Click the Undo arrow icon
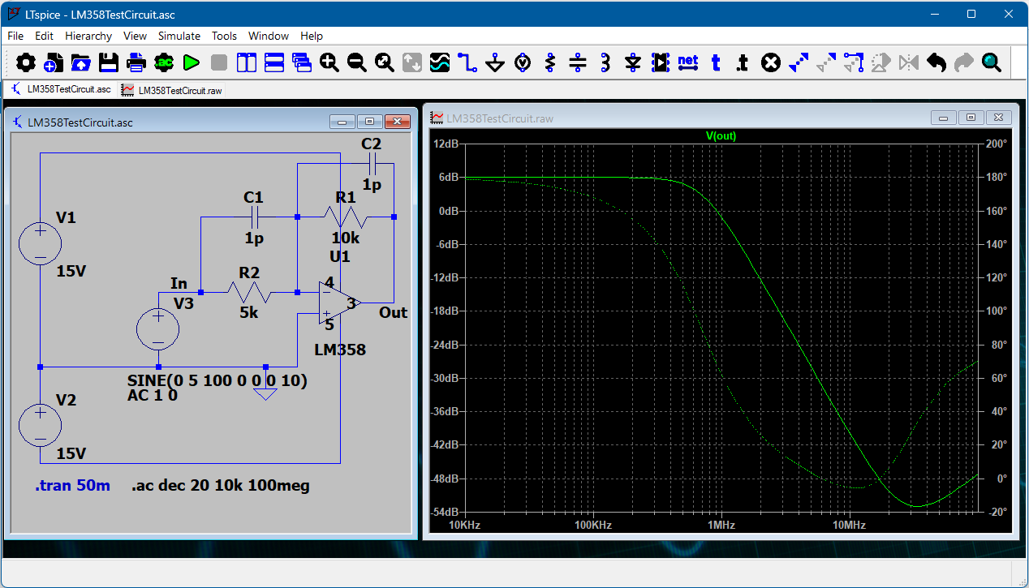 [936, 62]
